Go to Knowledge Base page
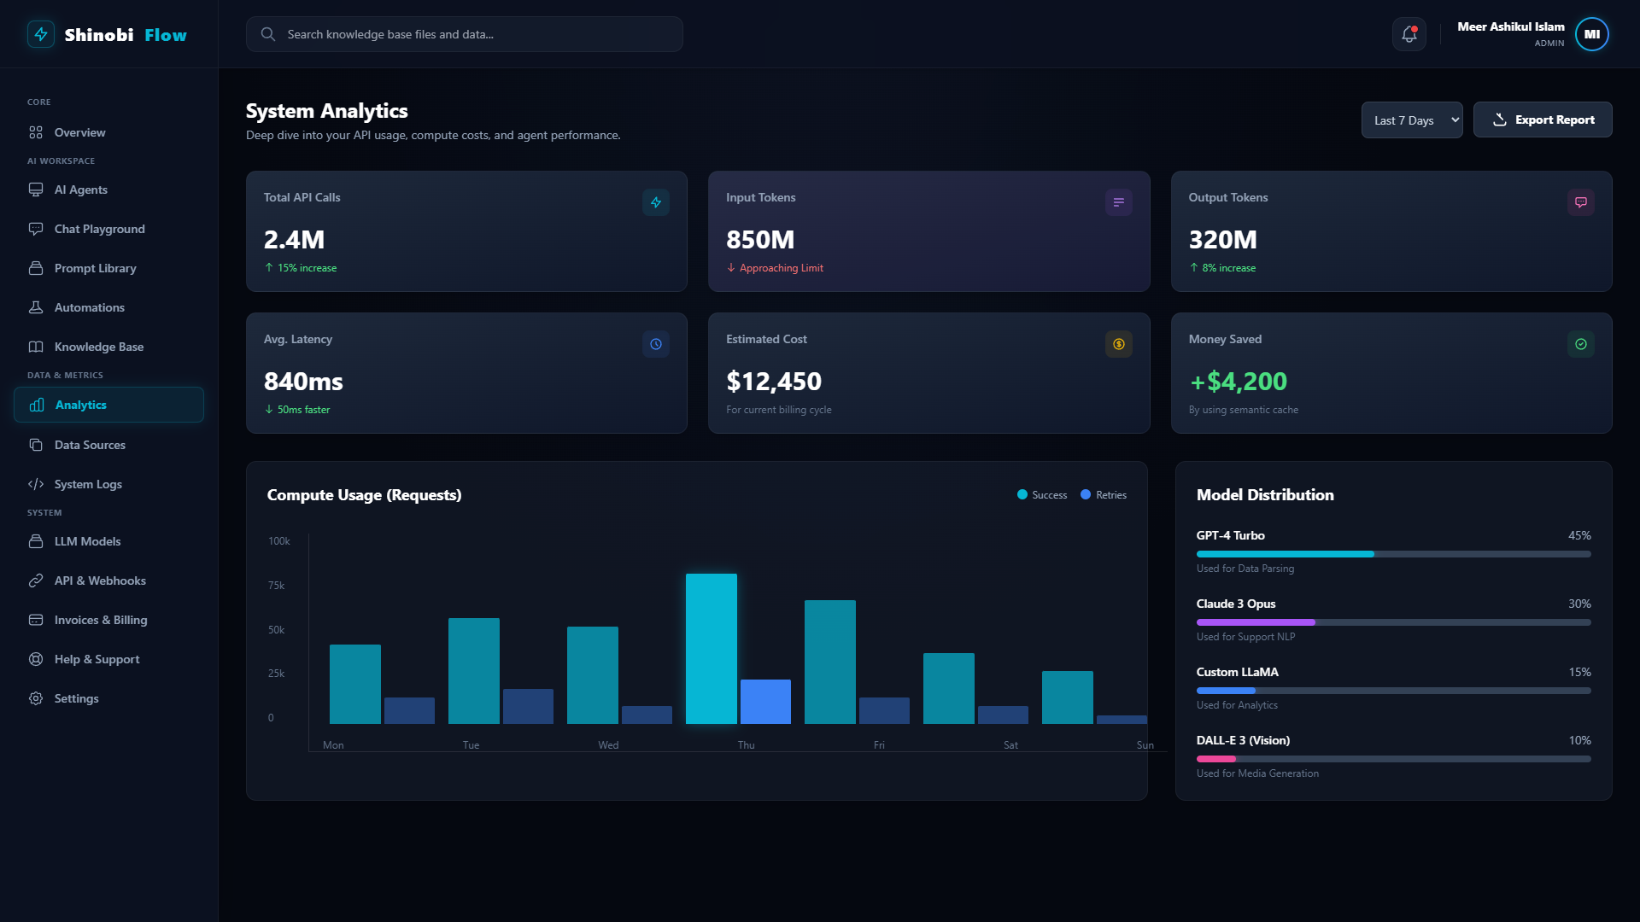 click(x=108, y=347)
